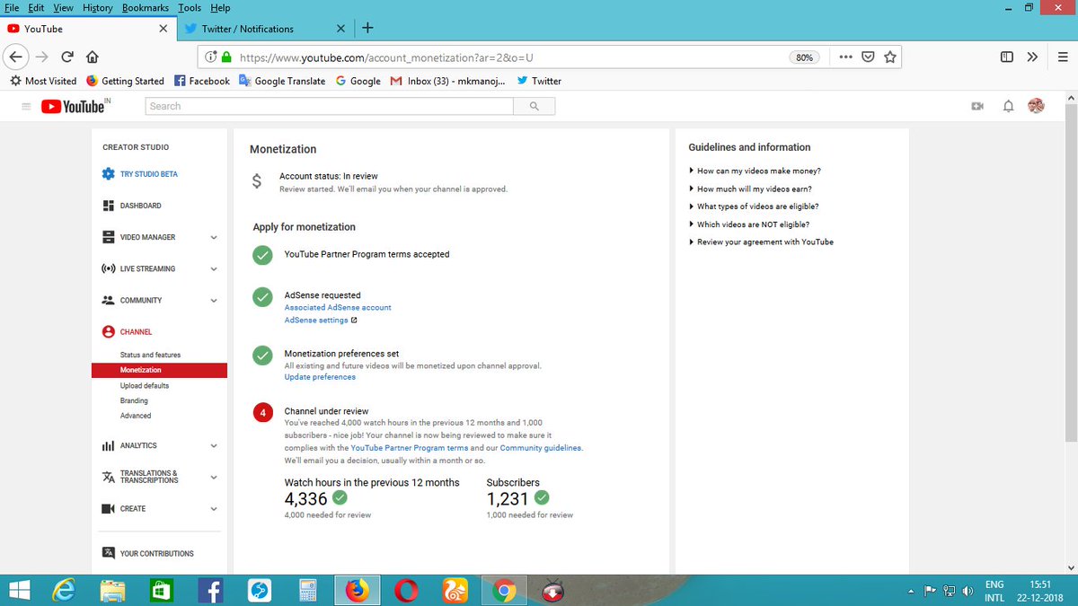
Task: Click the Video Manager sidebar icon
Action: pos(108,237)
